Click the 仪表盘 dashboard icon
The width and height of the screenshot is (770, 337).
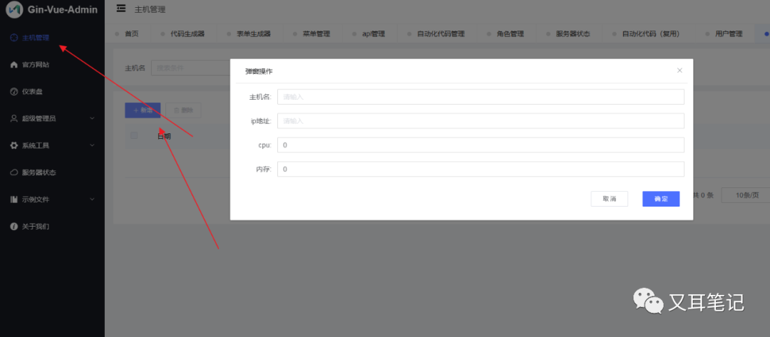[x=14, y=91]
